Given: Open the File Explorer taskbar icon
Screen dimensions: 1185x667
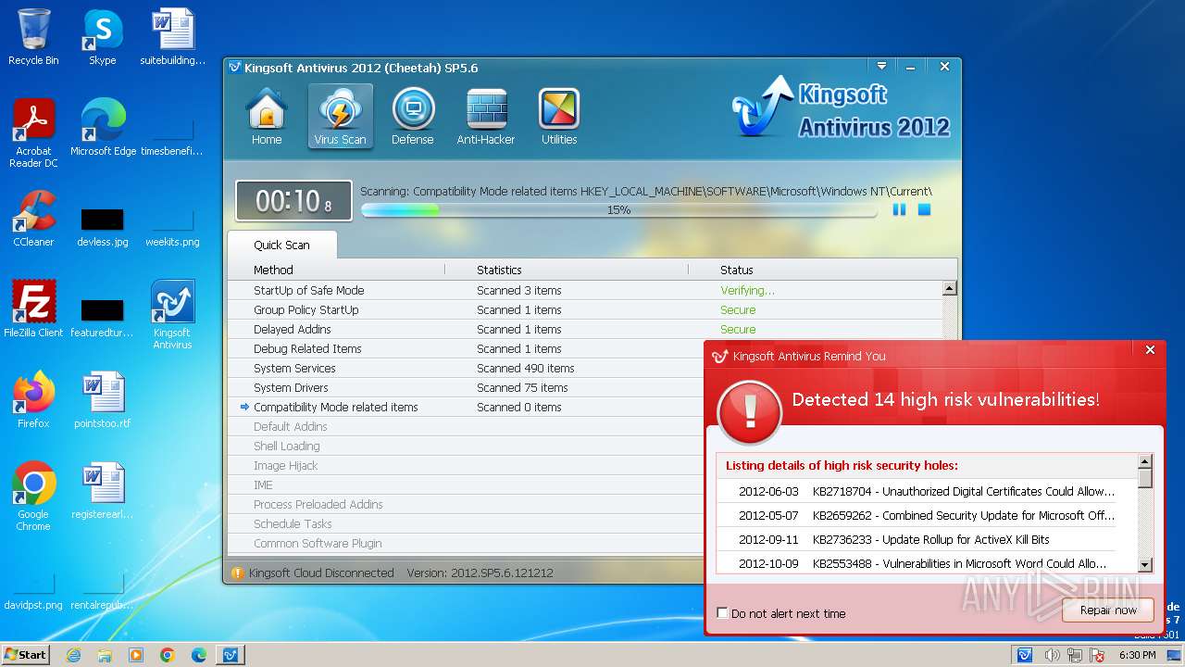Looking at the screenshot, I should click(105, 655).
